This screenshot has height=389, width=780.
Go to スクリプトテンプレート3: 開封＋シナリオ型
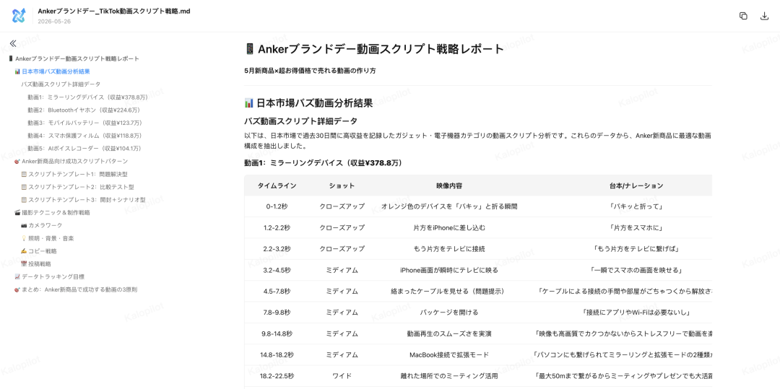pyautogui.click(x=84, y=200)
